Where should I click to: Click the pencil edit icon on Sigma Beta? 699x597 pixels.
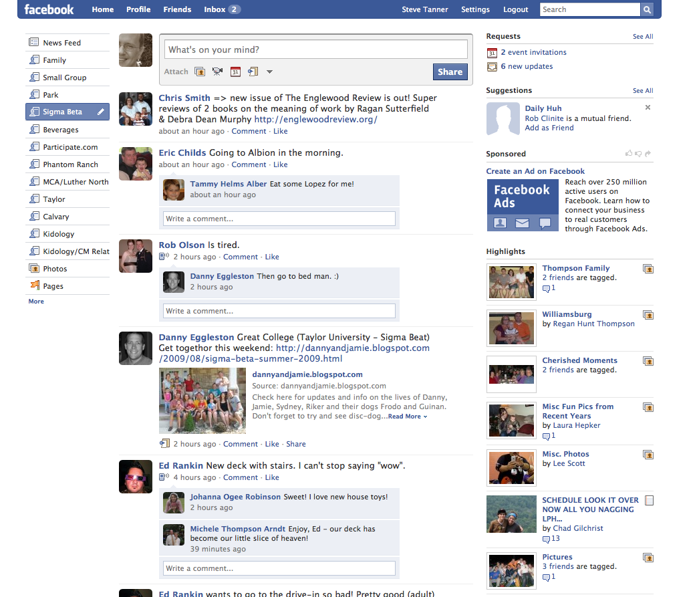point(101,112)
